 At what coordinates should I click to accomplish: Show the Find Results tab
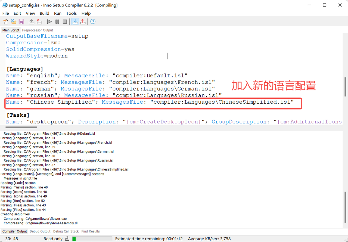[91, 231]
